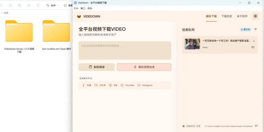Collapse the 今天 group in Explorer

click(x=2, y=13)
